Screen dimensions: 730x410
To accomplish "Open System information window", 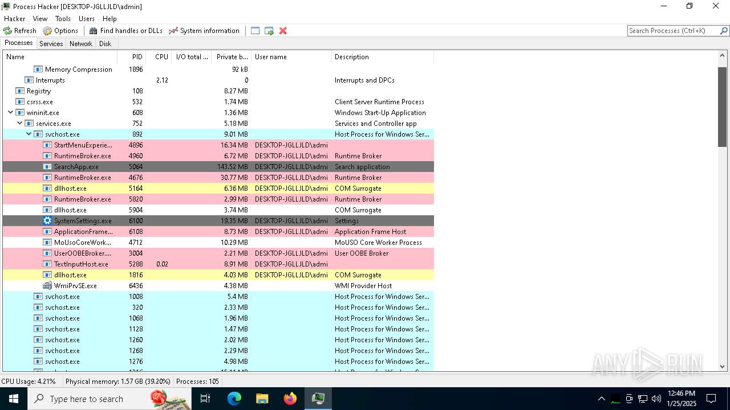I will click(204, 31).
